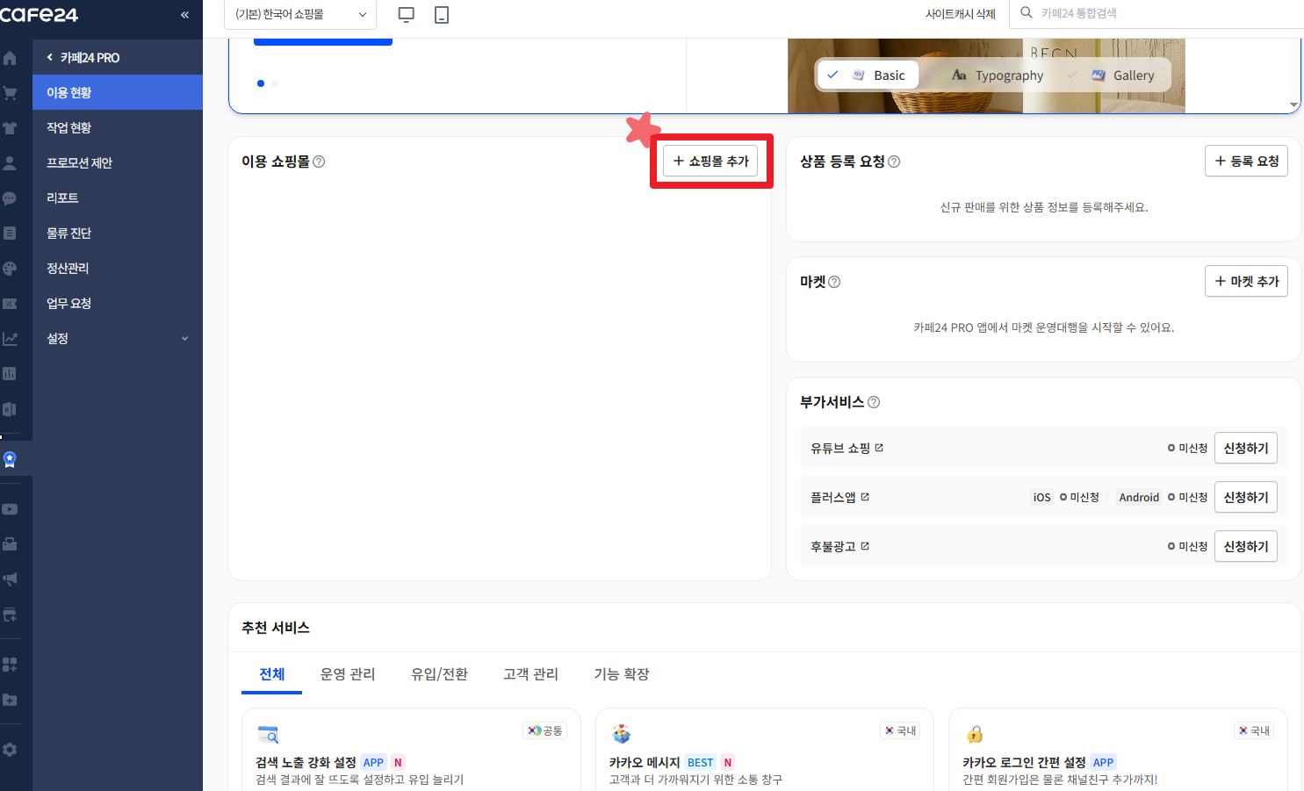The image size is (1304, 791).
Task: Open the gear settings icon in rail
Action: (x=10, y=750)
